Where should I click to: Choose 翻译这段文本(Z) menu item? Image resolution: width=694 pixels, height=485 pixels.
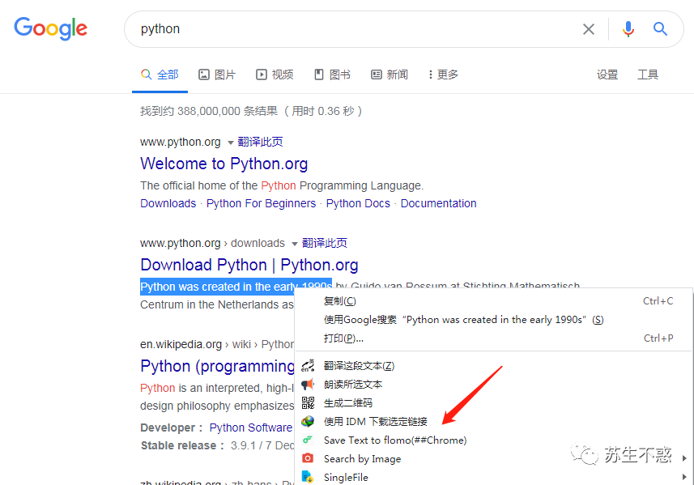494,365
